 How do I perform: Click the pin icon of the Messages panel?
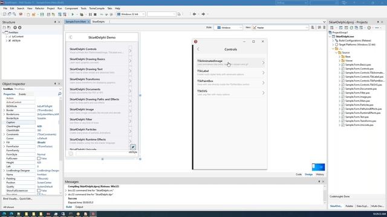[319, 181]
